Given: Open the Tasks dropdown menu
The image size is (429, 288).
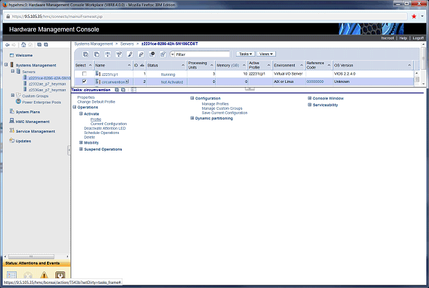Looking at the screenshot, I should (x=246, y=54).
